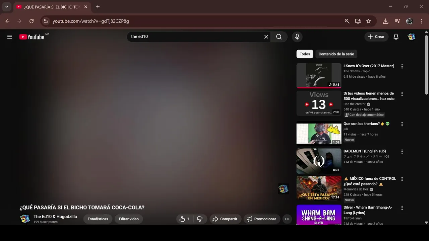Select the Todos filter chip
Screen dimensions: 429x241
(x=305, y=54)
